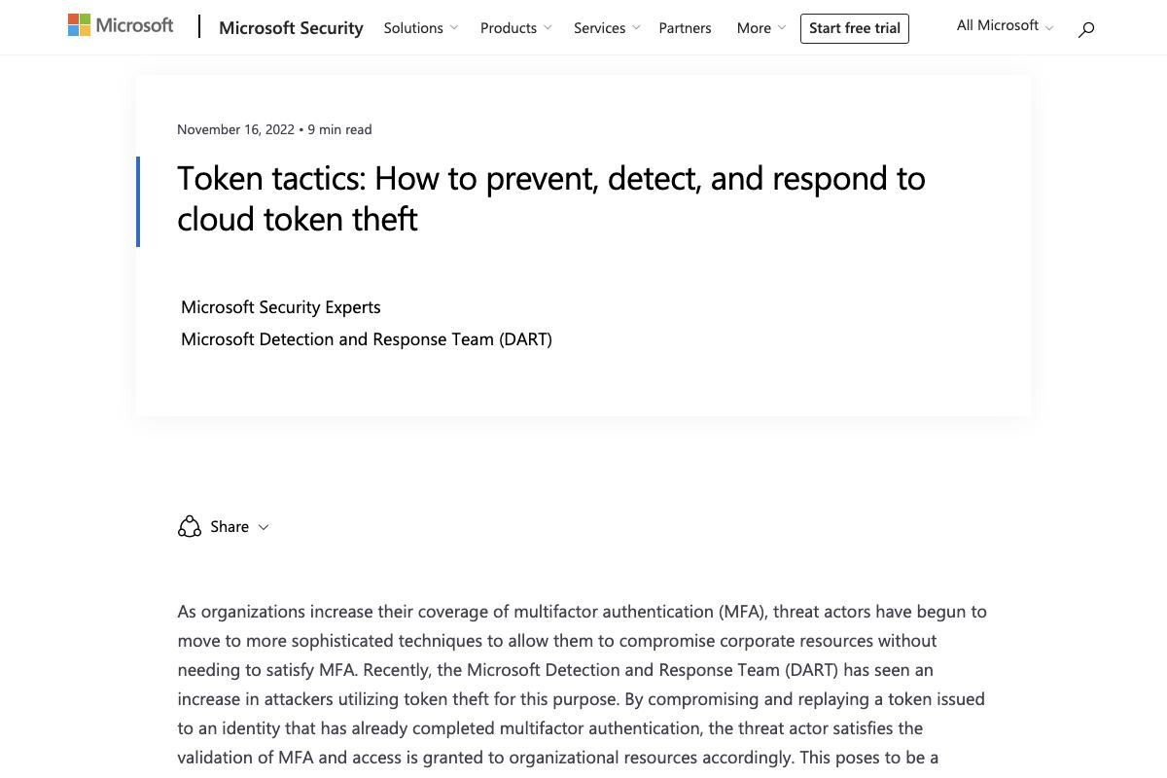Expand the More navigation menu
Screen dimensions: 1167x778
point(760,28)
